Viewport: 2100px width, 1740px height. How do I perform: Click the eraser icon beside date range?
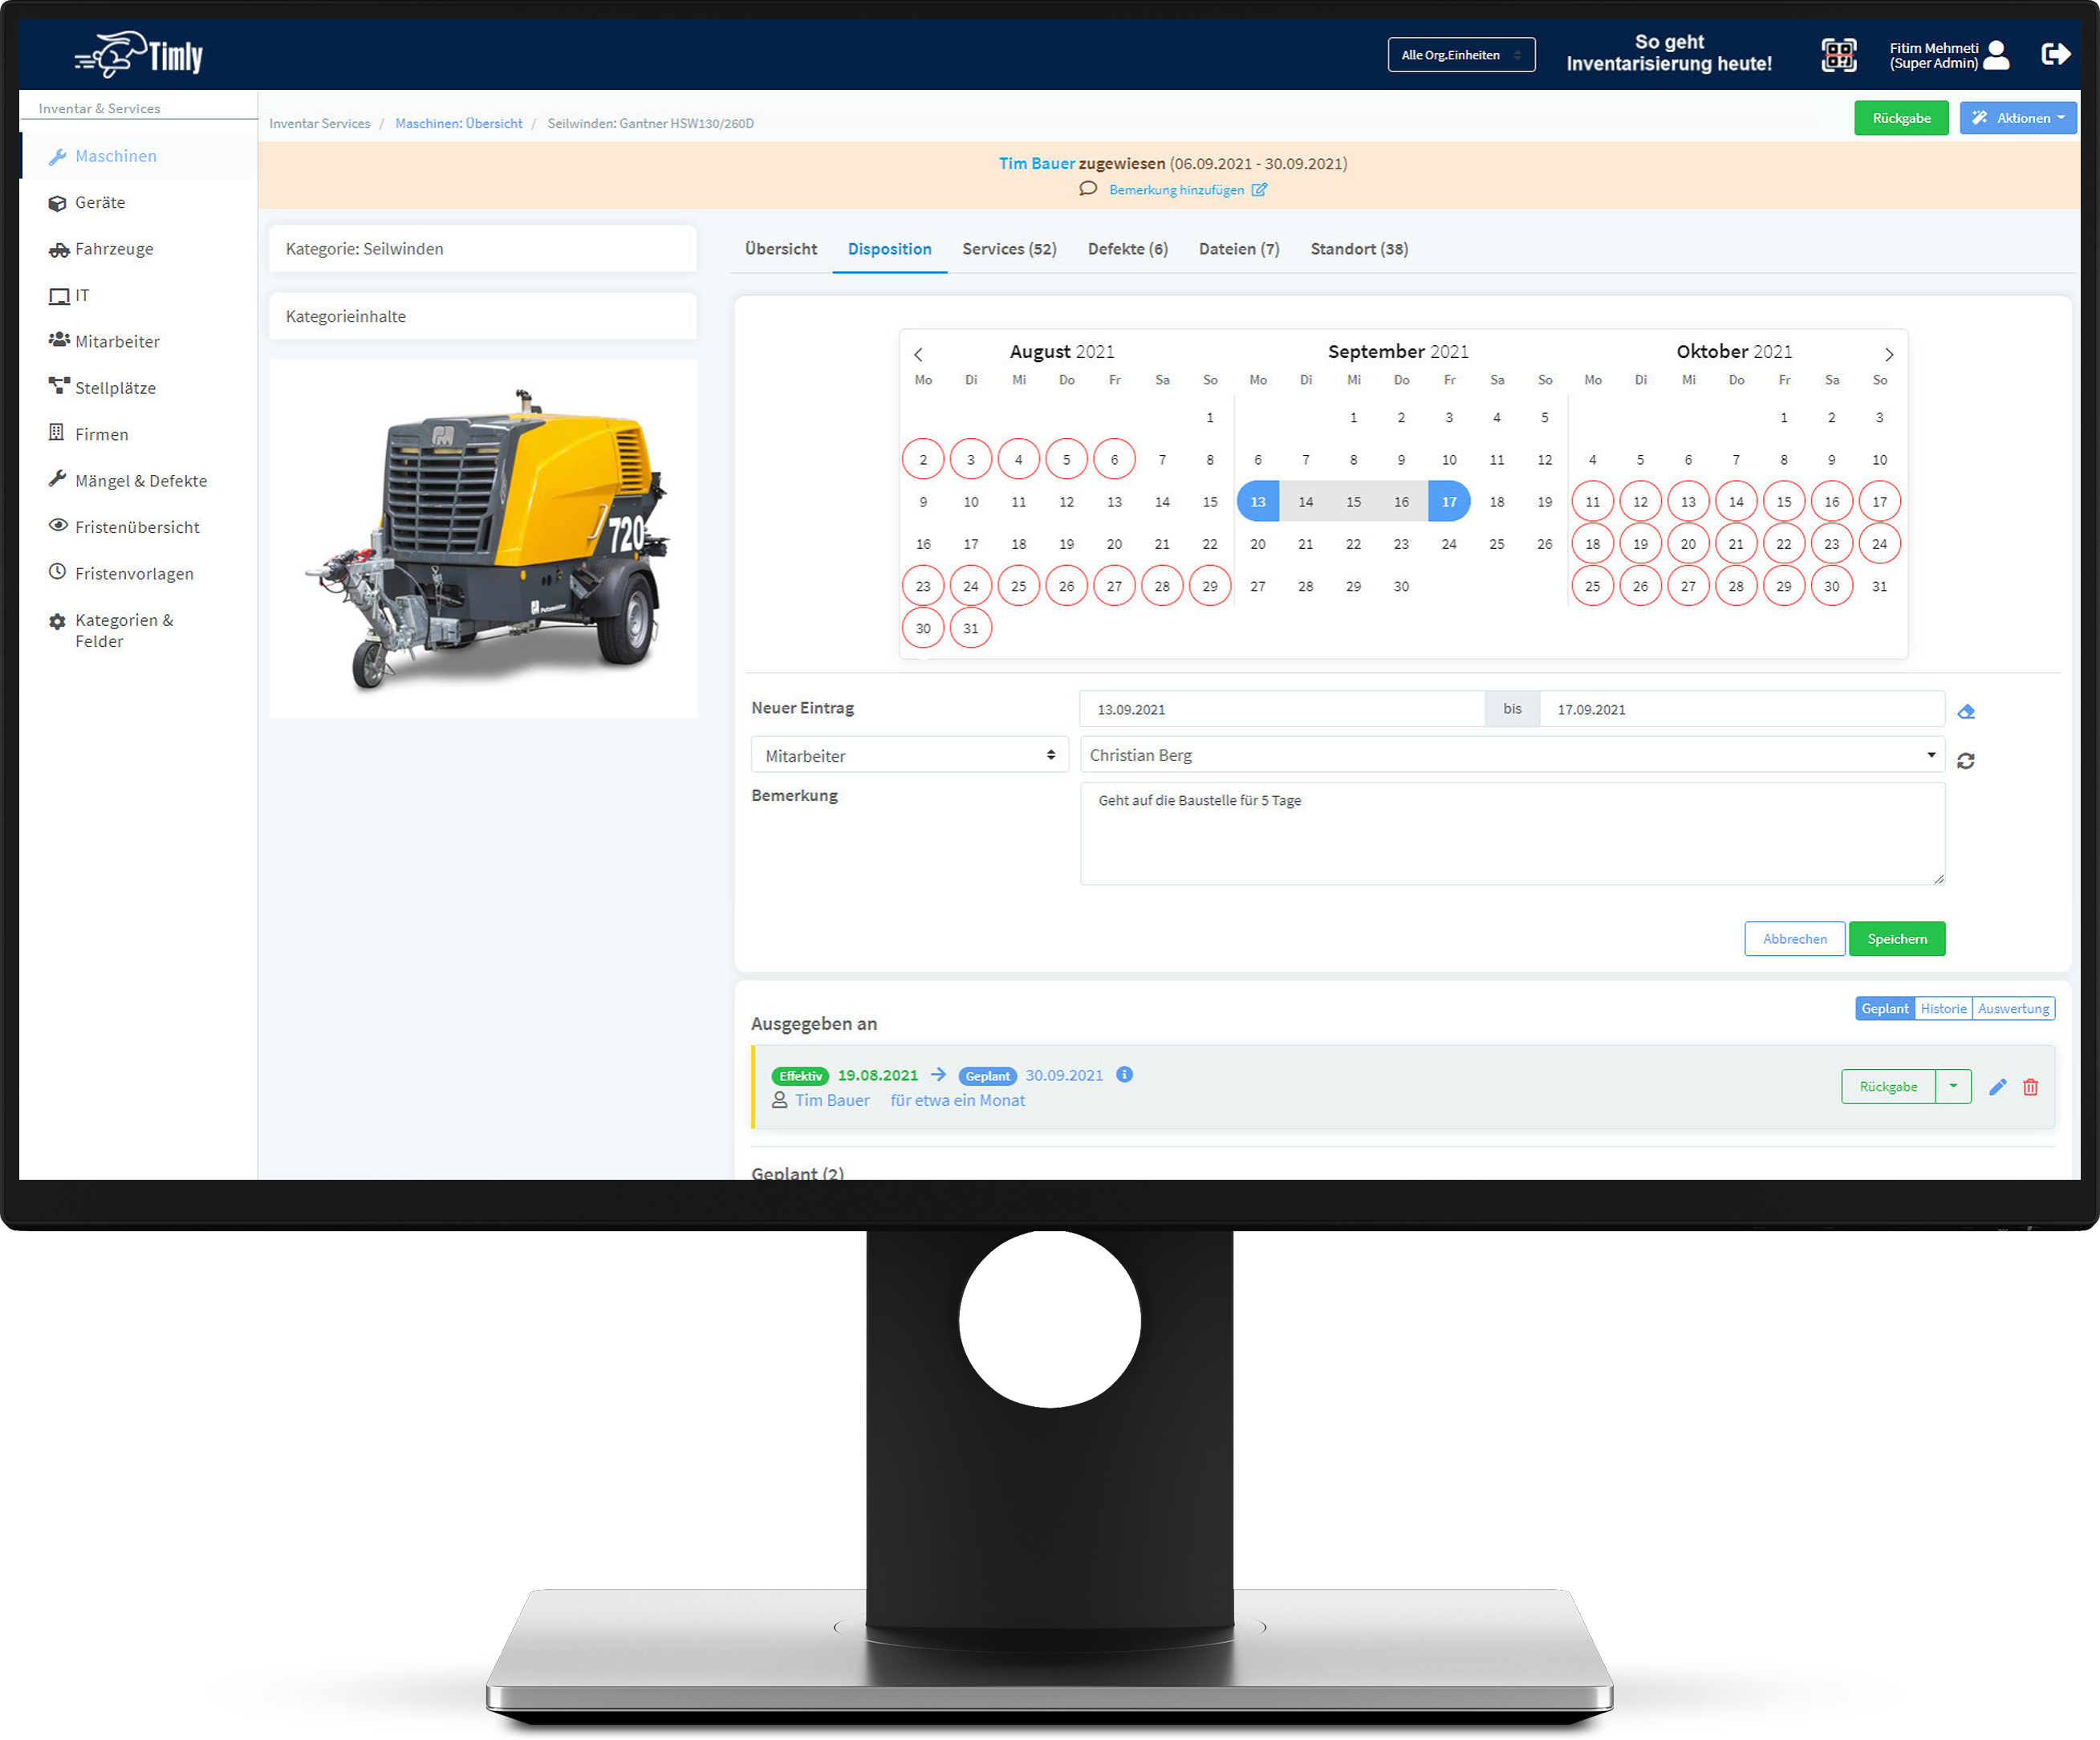click(1966, 711)
